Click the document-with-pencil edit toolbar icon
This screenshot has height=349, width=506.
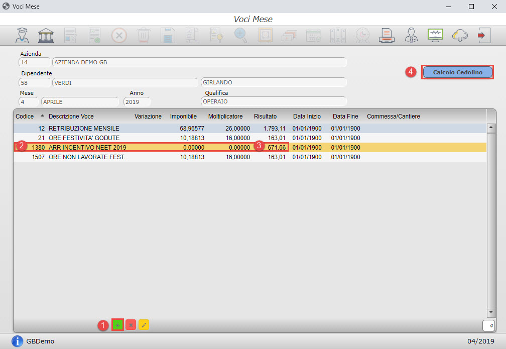tap(70, 35)
